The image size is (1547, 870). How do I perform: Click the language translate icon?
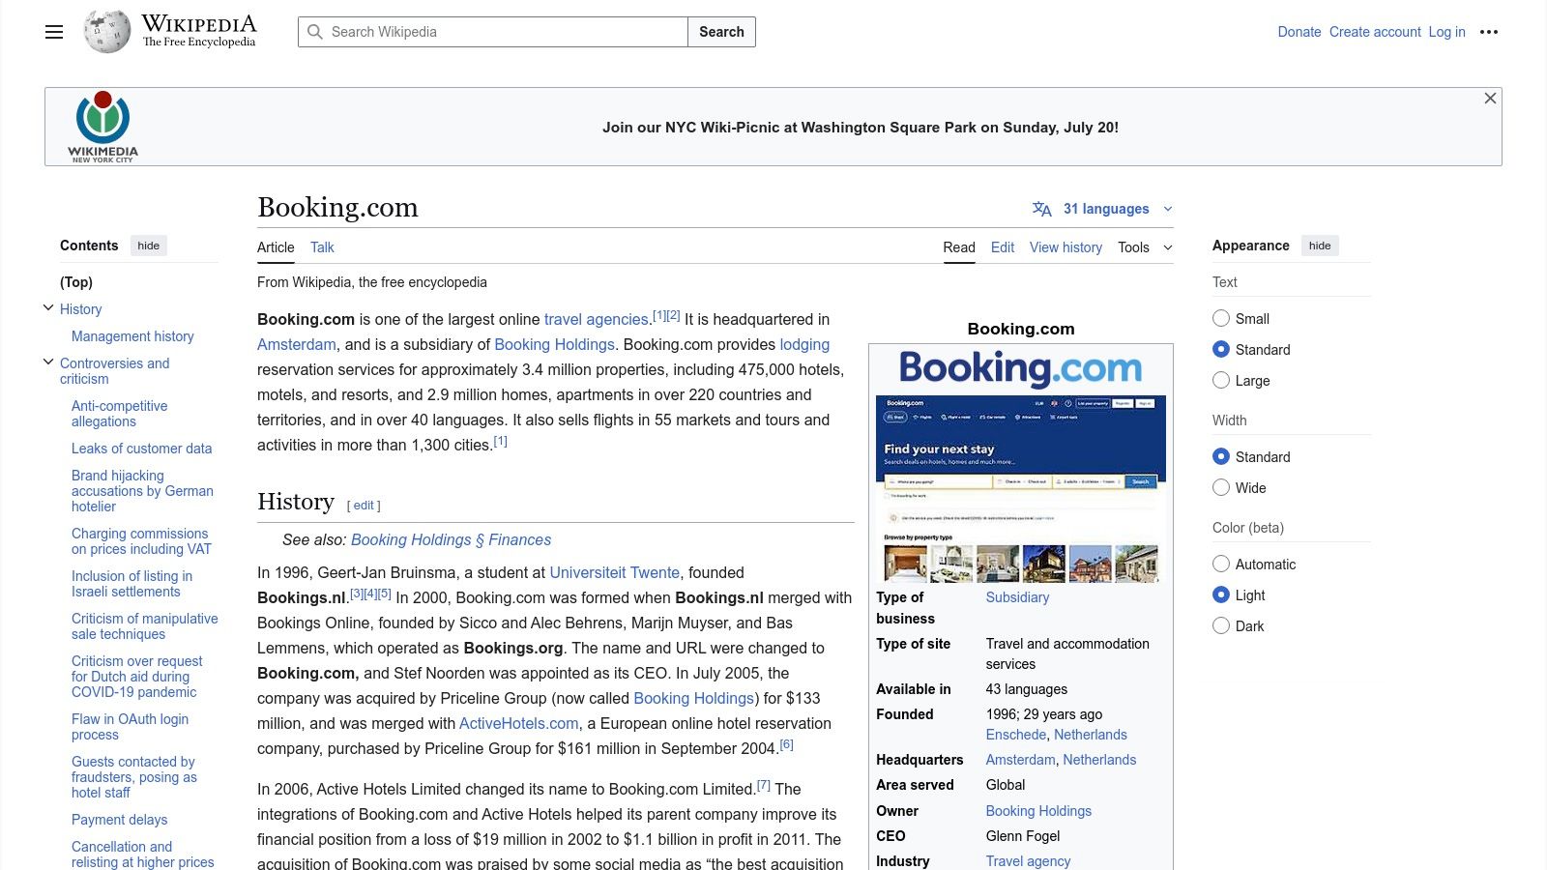pos(1041,209)
